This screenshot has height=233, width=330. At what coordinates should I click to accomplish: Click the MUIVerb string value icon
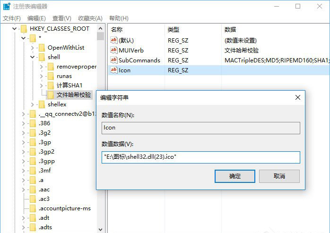click(113, 50)
